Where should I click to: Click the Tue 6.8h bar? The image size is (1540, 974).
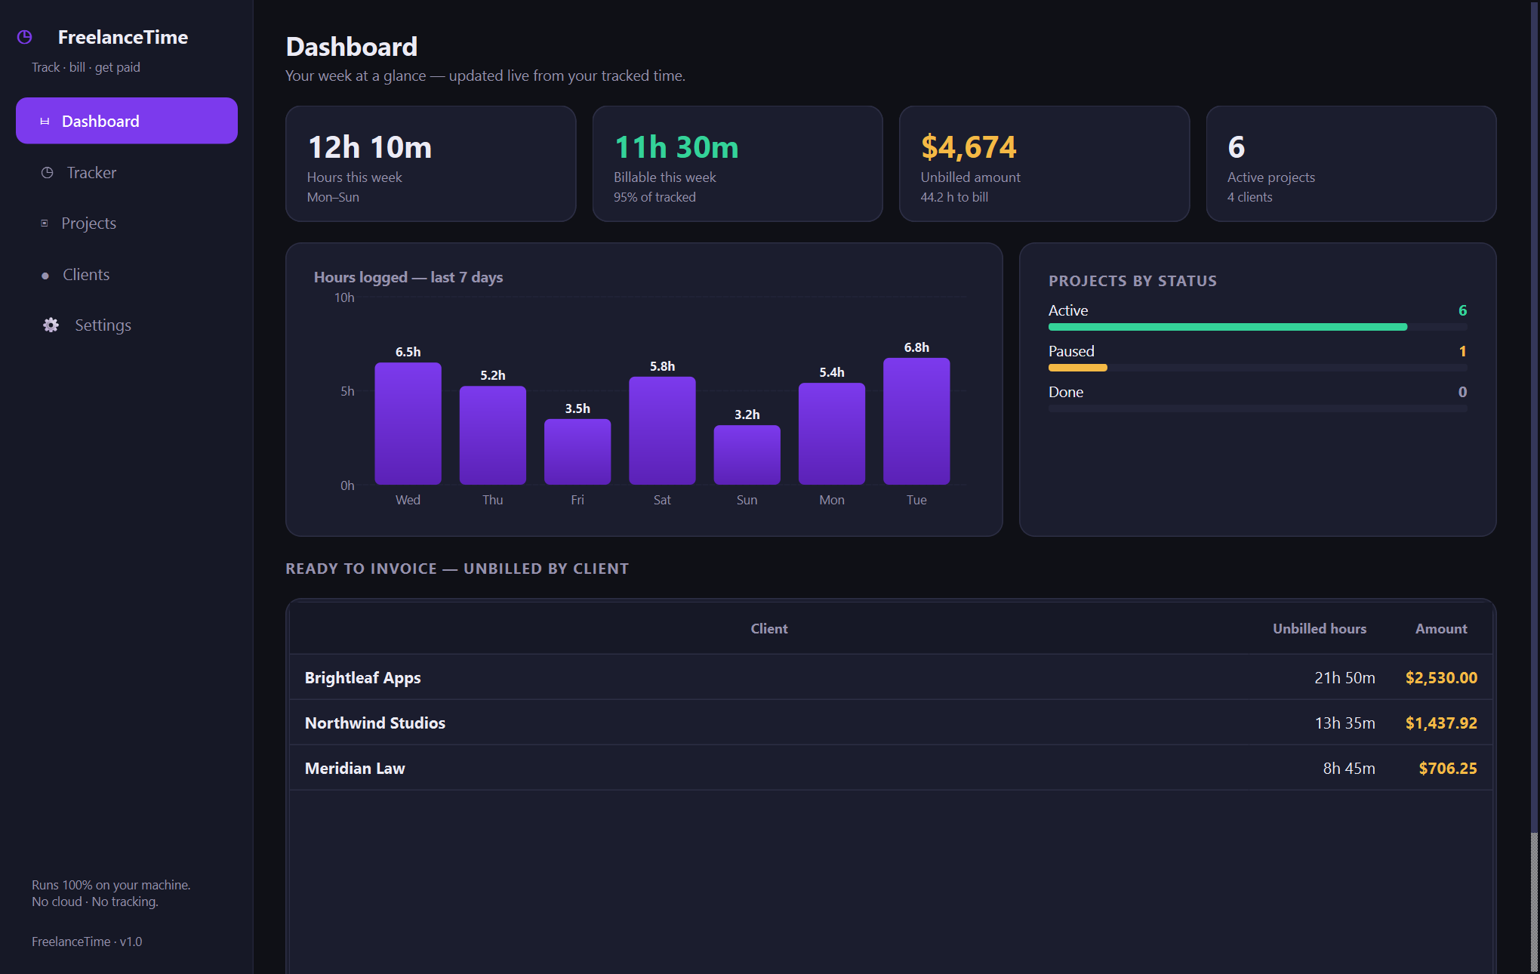tap(916, 421)
